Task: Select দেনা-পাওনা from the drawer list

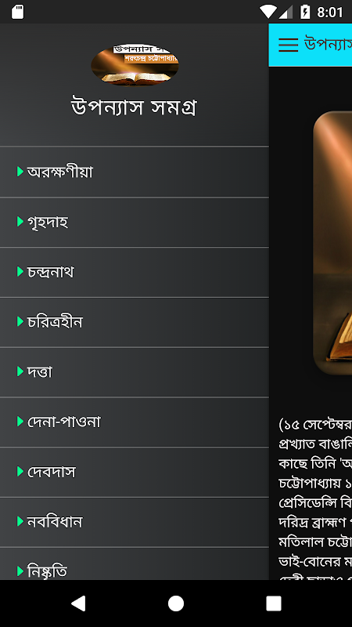Action: 134,422
